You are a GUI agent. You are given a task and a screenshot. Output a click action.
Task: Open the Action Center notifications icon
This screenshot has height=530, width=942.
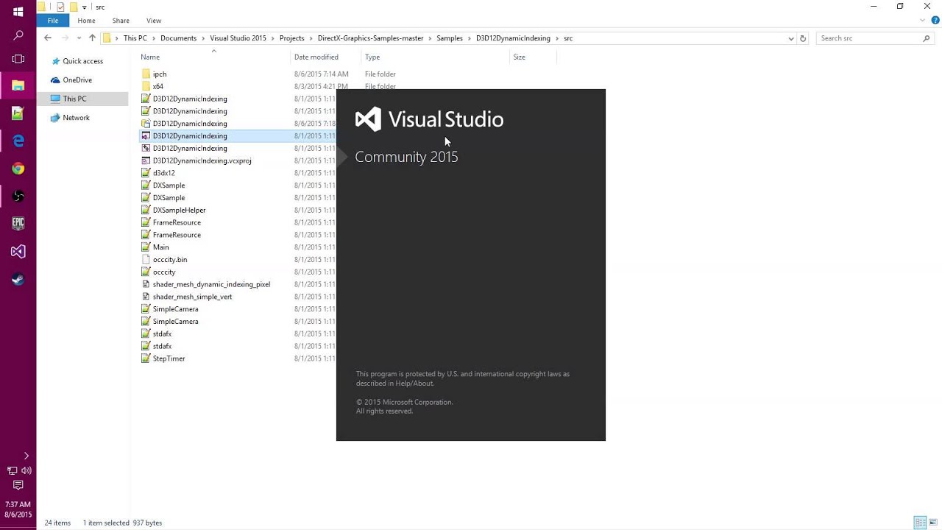(18, 485)
